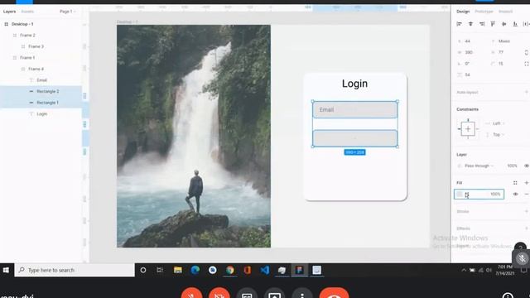
Task: Add a new fill with plus
Action: (527, 183)
